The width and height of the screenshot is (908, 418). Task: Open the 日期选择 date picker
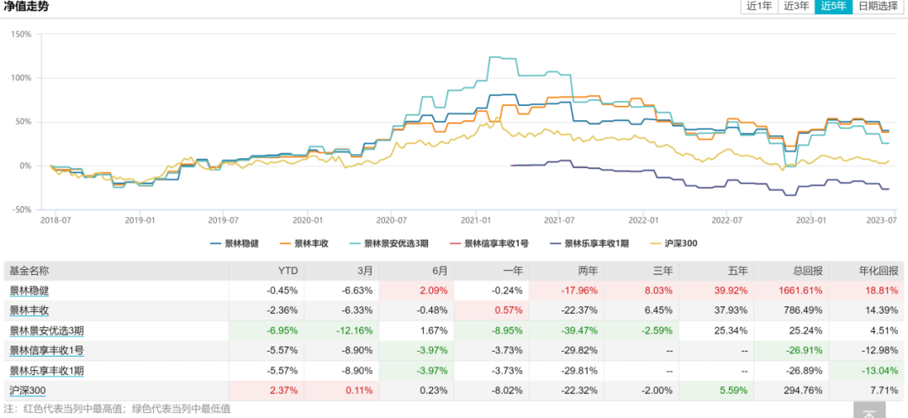(x=879, y=7)
